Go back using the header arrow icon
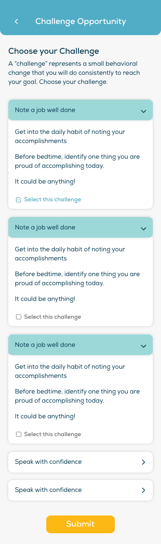161x544 pixels. pos(17,21)
